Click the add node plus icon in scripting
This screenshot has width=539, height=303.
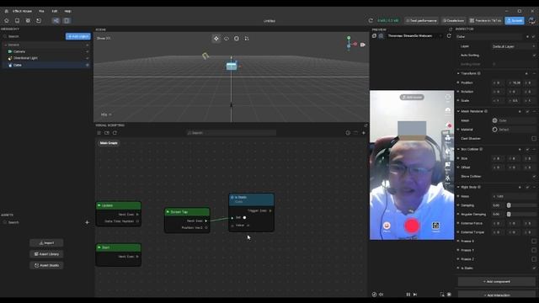[x=364, y=133]
